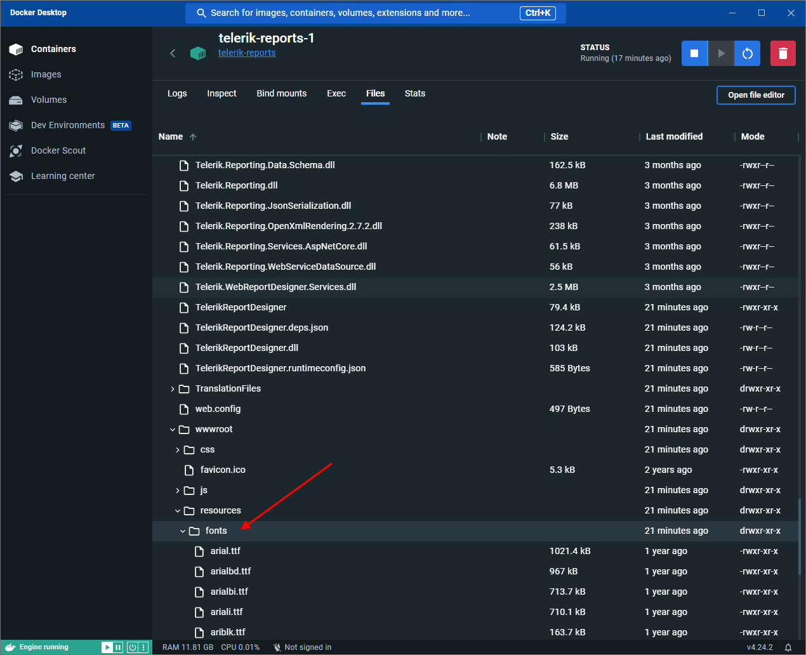This screenshot has height=655, width=806.
Task: Resume engine using status bar play button
Action: [107, 647]
